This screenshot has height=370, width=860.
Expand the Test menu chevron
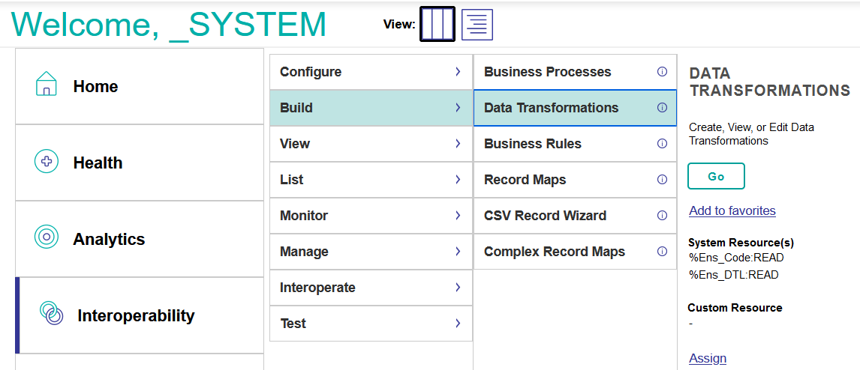tap(458, 324)
